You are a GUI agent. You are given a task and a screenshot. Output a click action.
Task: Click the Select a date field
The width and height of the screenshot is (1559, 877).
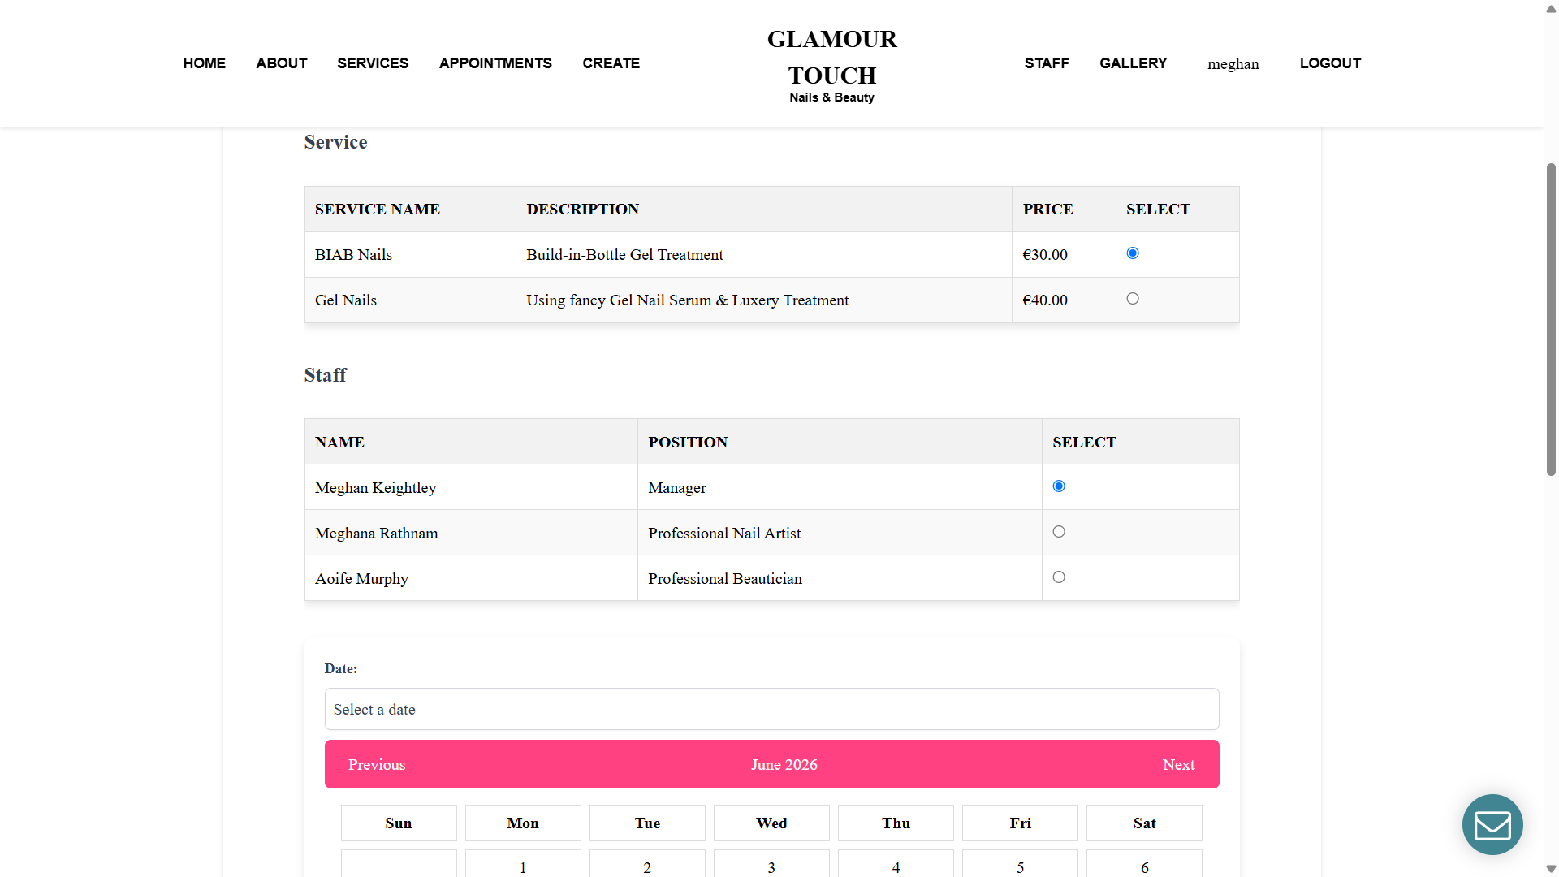[771, 709]
